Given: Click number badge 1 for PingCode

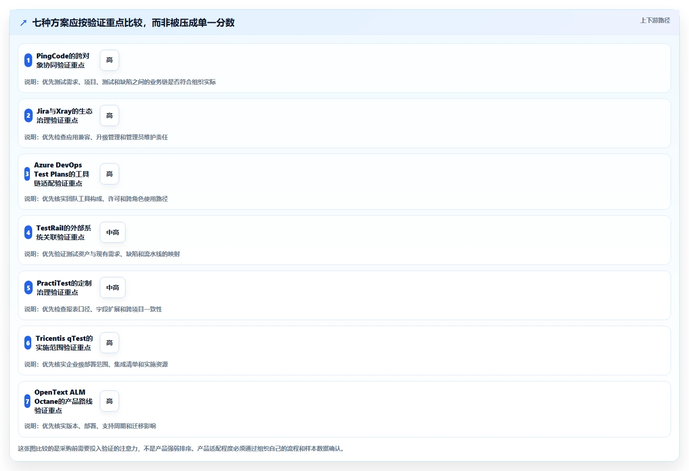Looking at the screenshot, I should (28, 60).
